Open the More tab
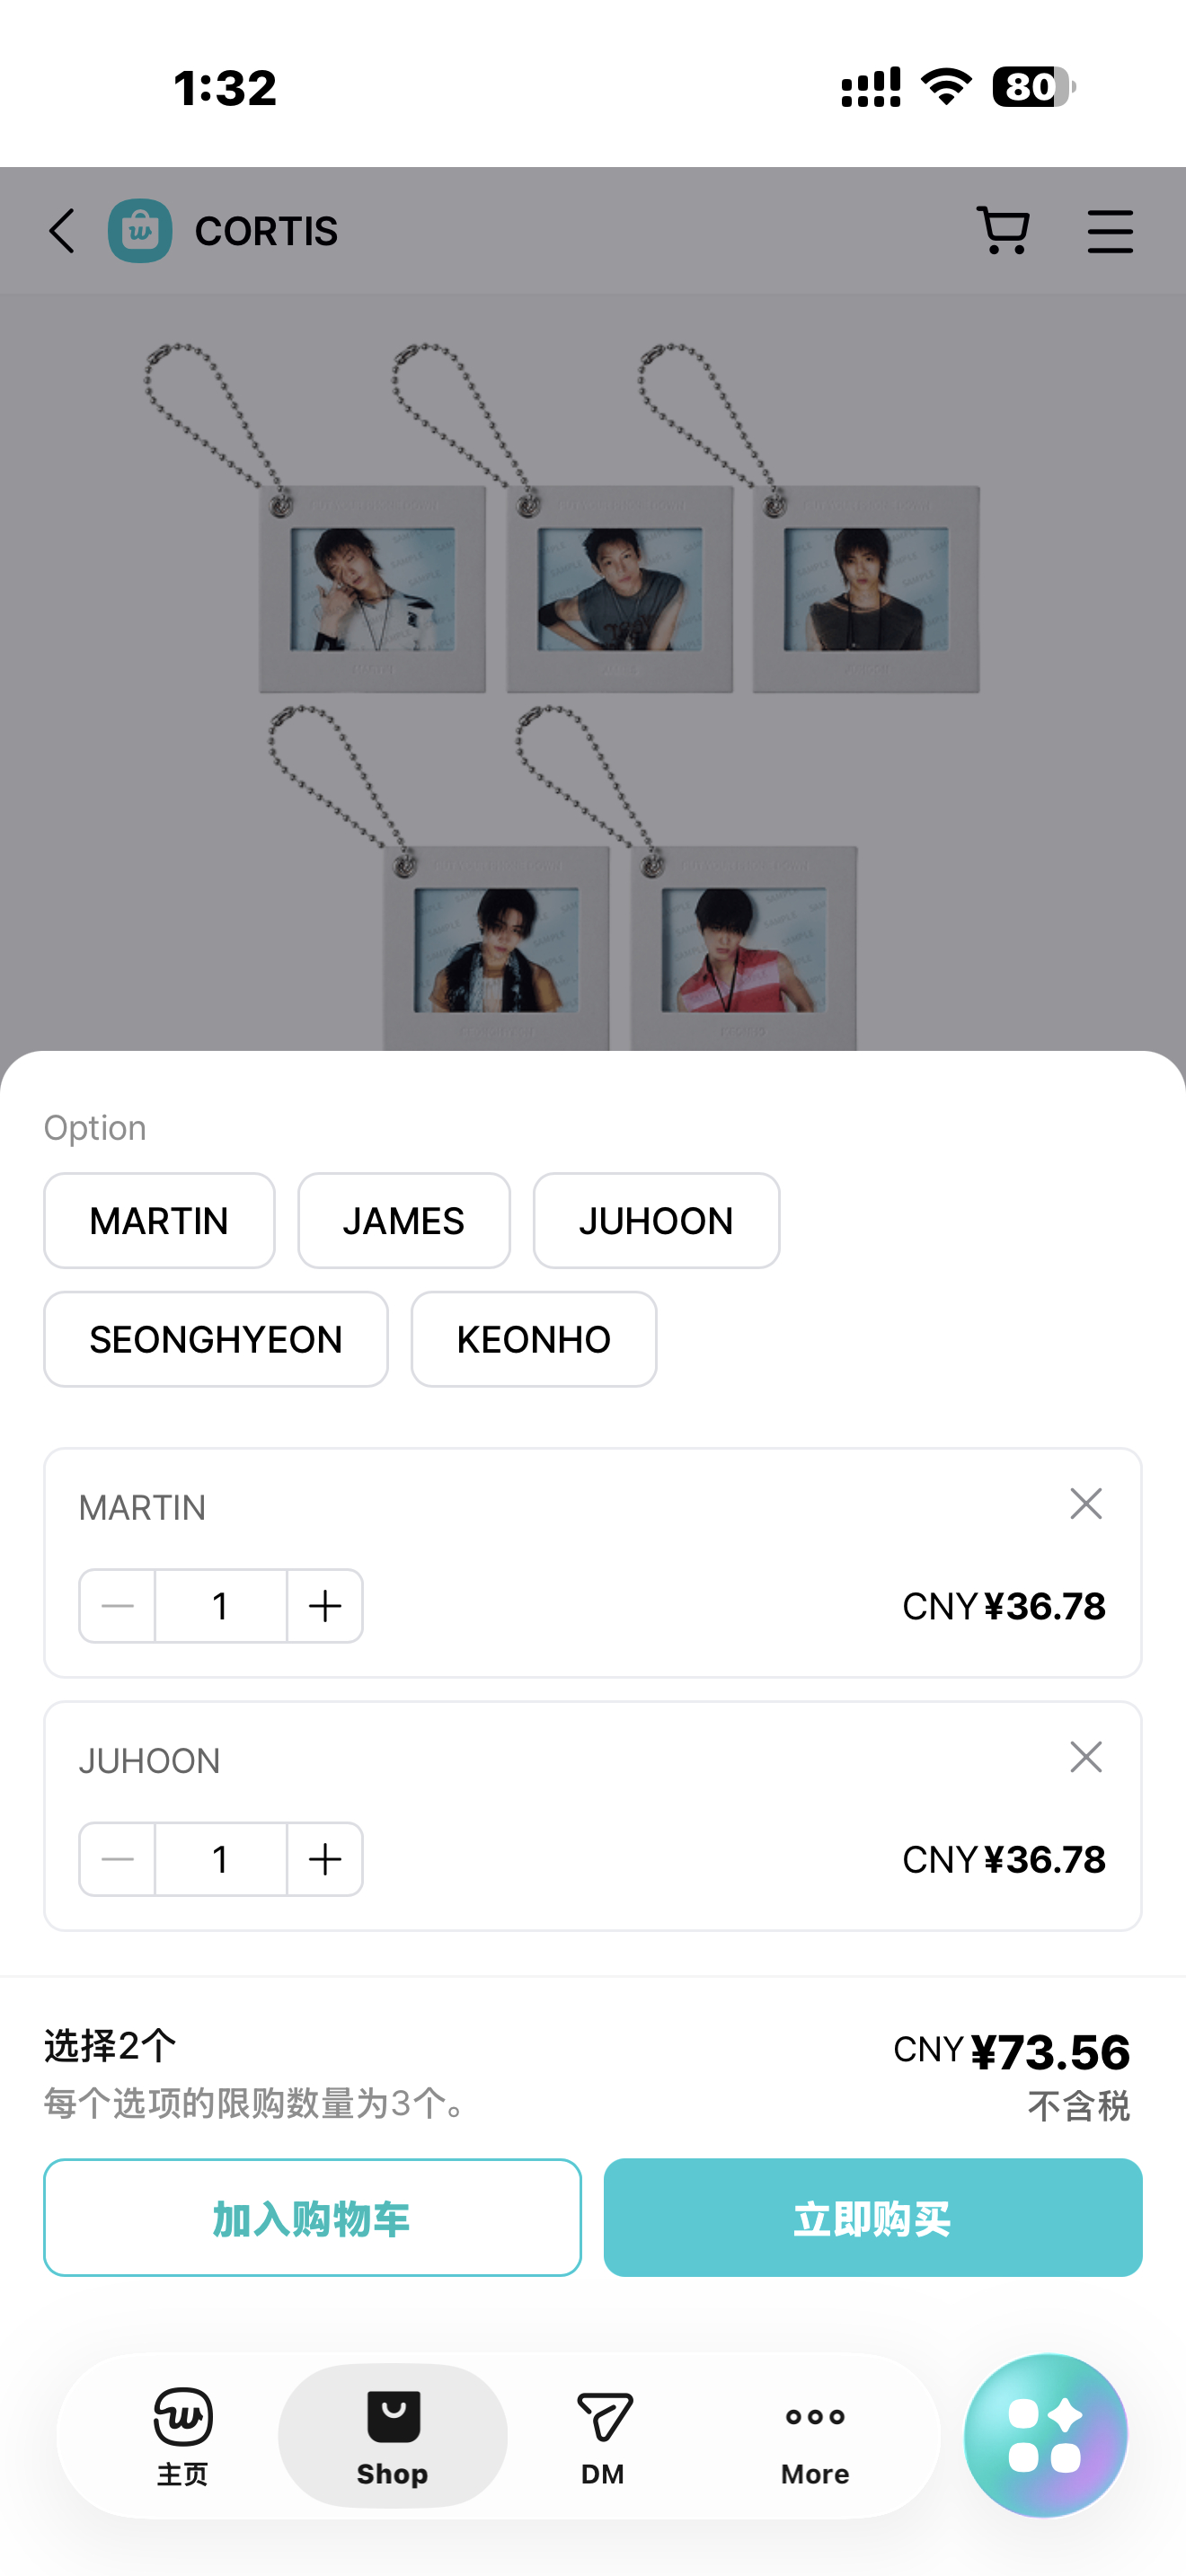 [x=815, y=2436]
